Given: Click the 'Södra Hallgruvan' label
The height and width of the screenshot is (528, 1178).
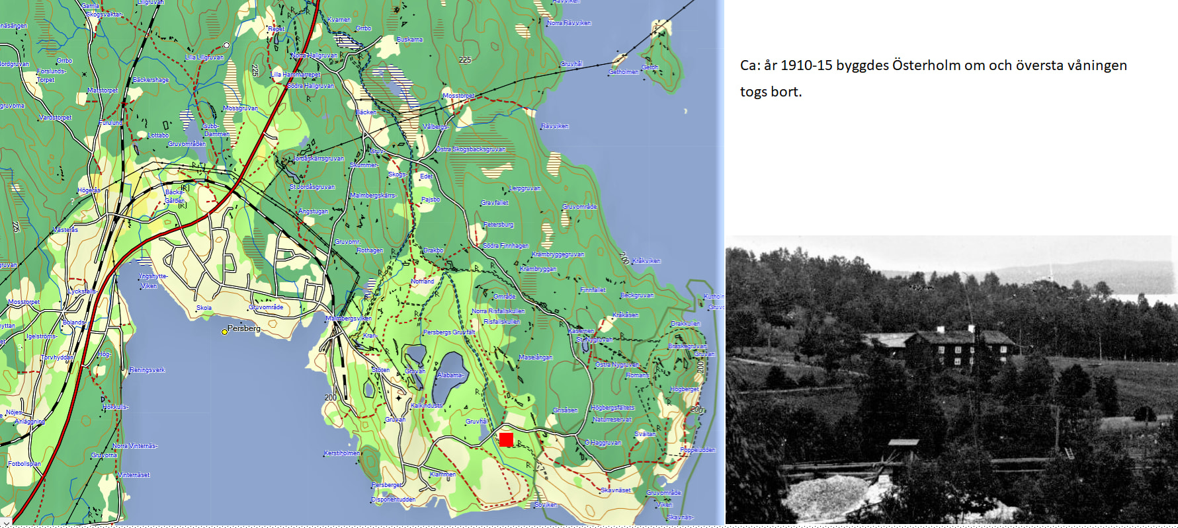Looking at the screenshot, I should click(x=310, y=86).
